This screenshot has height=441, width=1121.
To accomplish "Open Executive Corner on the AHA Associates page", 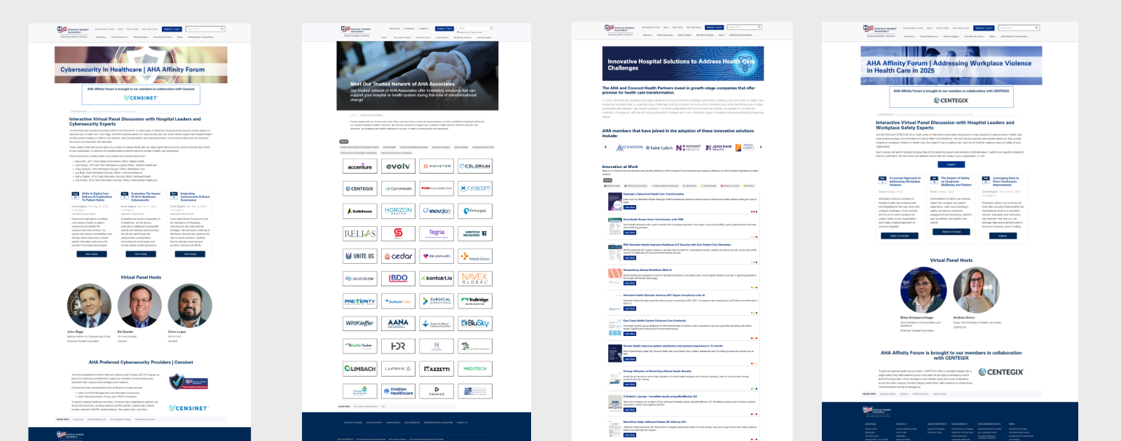I will (423, 37).
